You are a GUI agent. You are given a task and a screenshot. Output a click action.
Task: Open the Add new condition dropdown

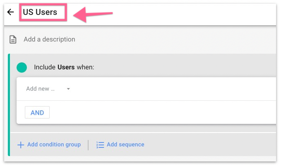click(41, 89)
